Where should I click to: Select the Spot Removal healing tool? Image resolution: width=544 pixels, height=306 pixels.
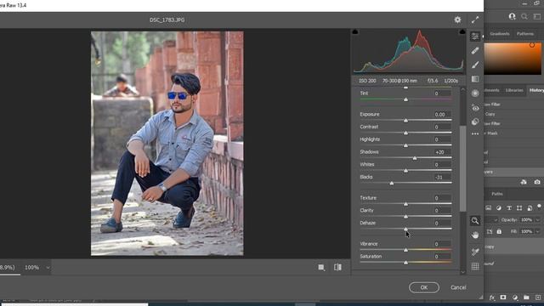click(475, 51)
